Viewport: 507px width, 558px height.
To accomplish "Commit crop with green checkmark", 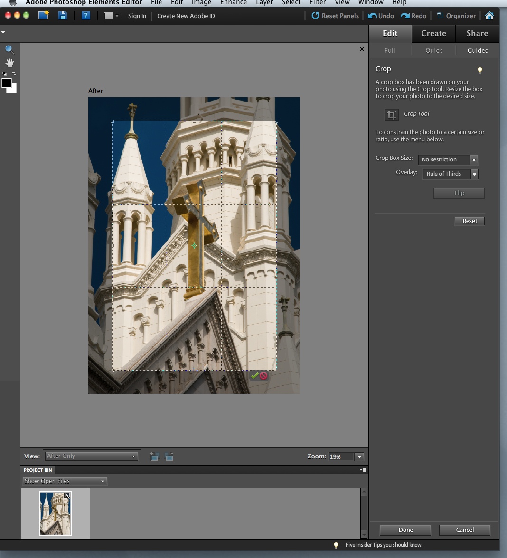I will (x=254, y=376).
